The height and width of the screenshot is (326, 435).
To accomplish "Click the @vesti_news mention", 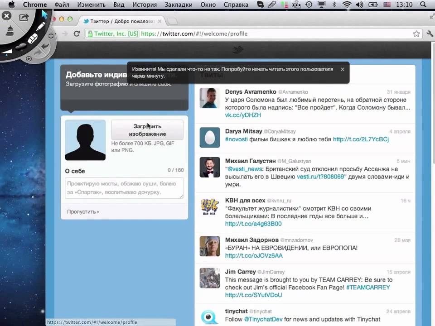I will tap(245, 169).
